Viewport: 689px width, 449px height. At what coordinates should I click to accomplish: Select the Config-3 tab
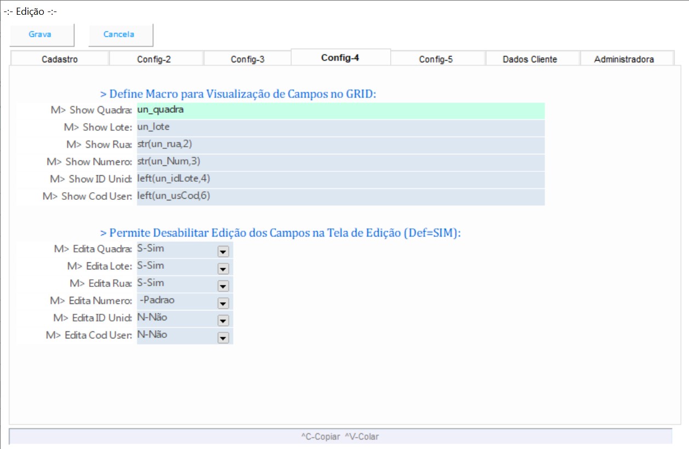point(248,59)
